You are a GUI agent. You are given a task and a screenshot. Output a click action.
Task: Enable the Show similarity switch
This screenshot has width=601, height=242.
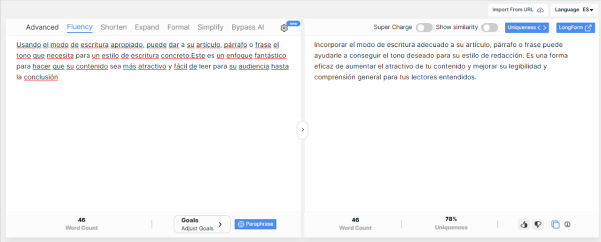pyautogui.click(x=489, y=27)
